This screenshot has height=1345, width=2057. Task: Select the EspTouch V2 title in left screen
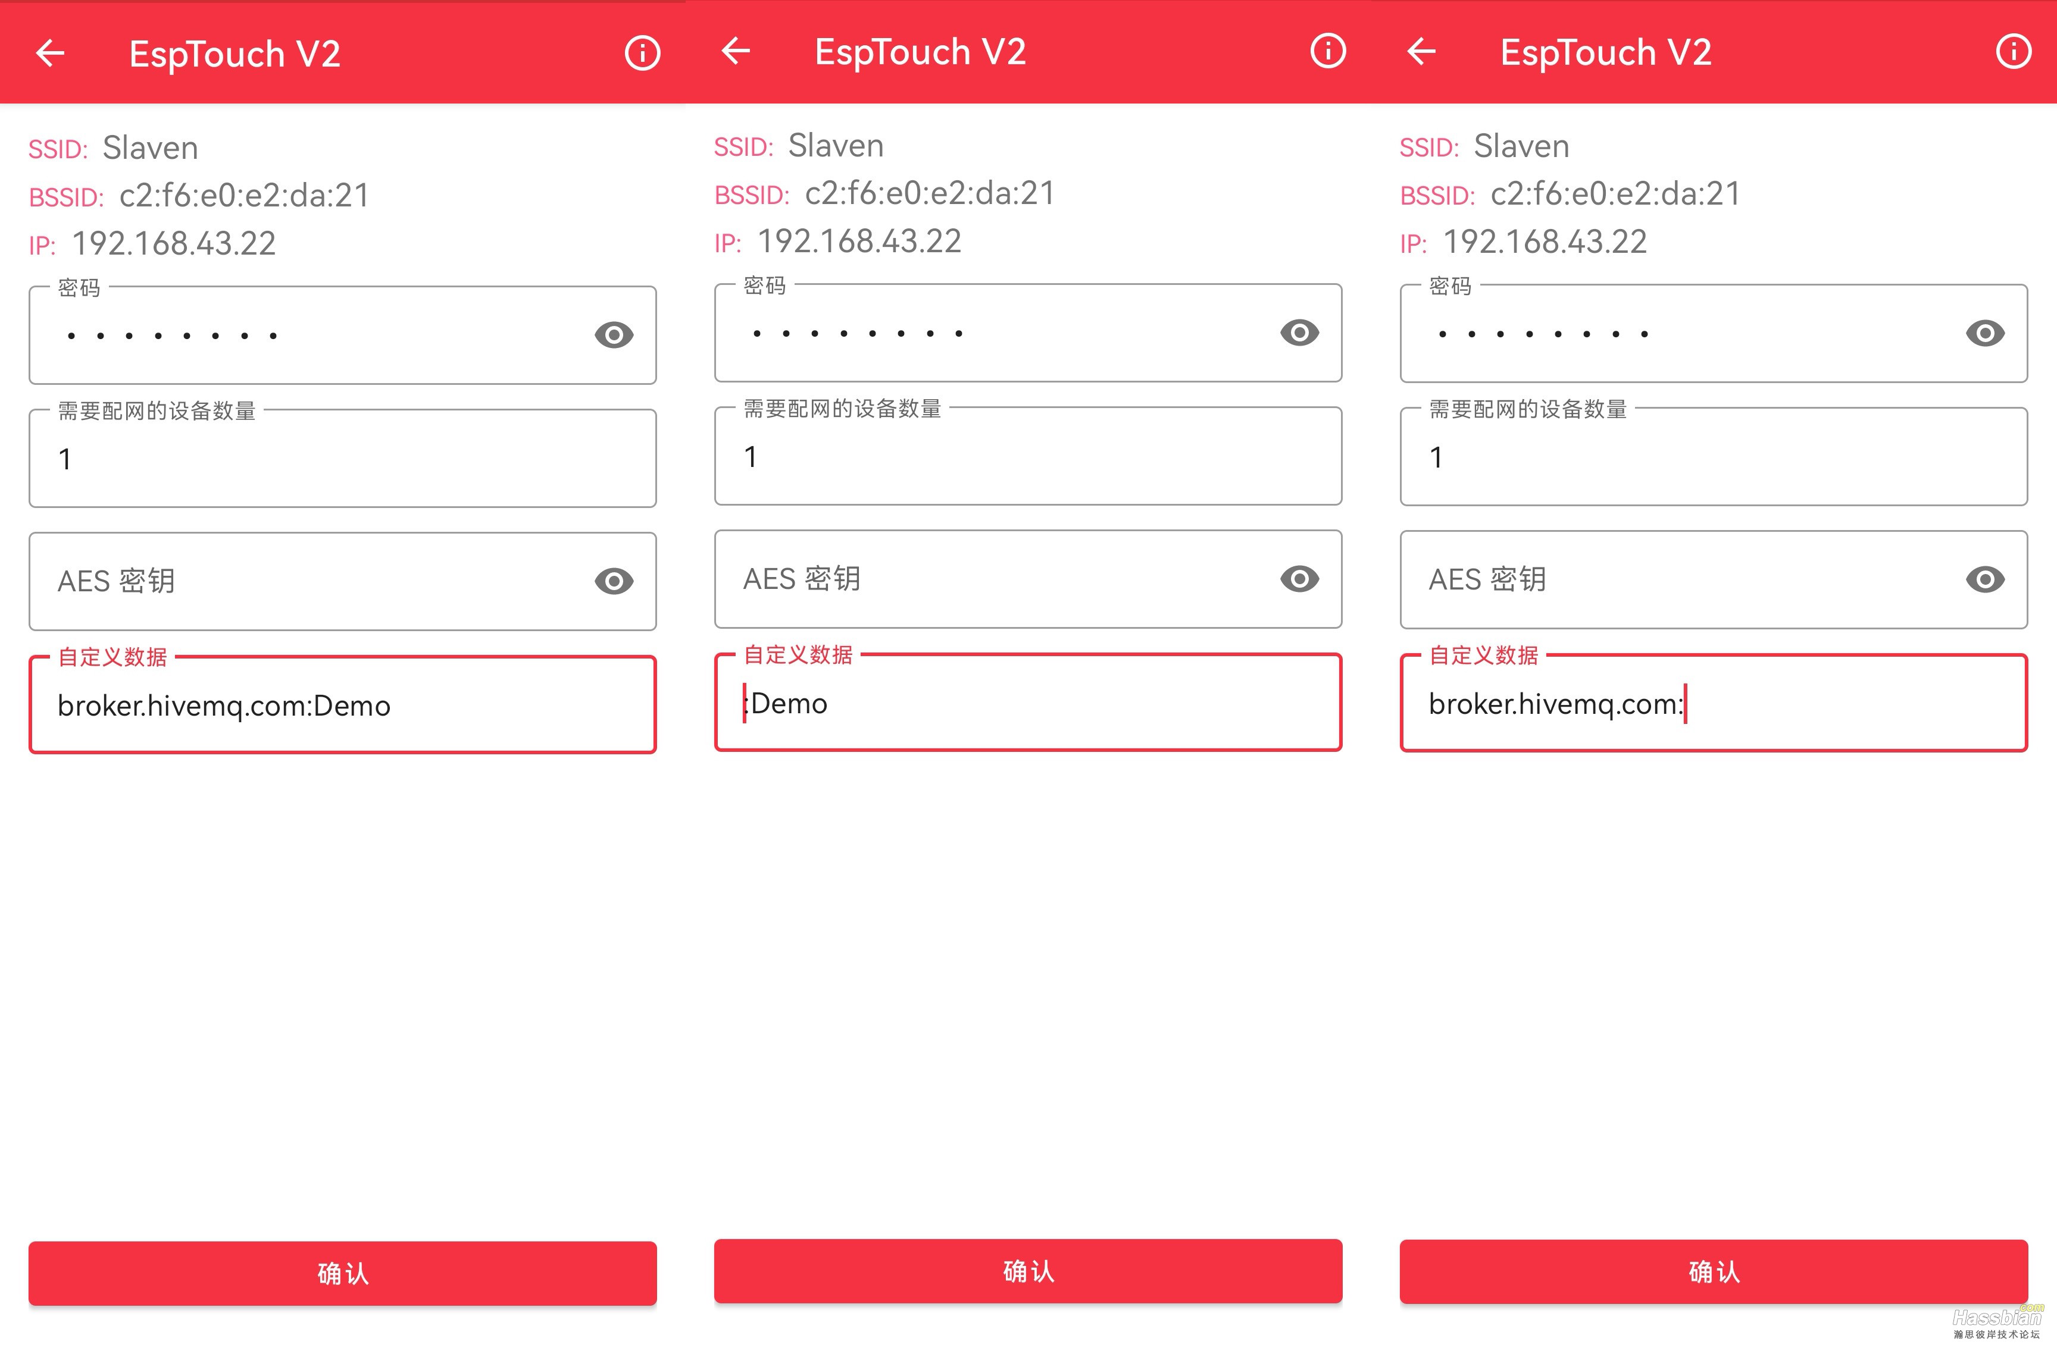(x=235, y=54)
